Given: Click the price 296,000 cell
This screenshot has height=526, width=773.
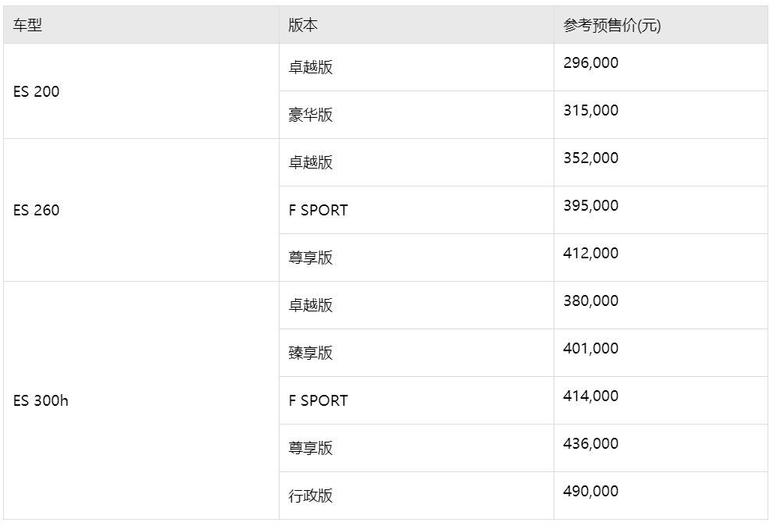Looking at the screenshot, I should [661, 67].
